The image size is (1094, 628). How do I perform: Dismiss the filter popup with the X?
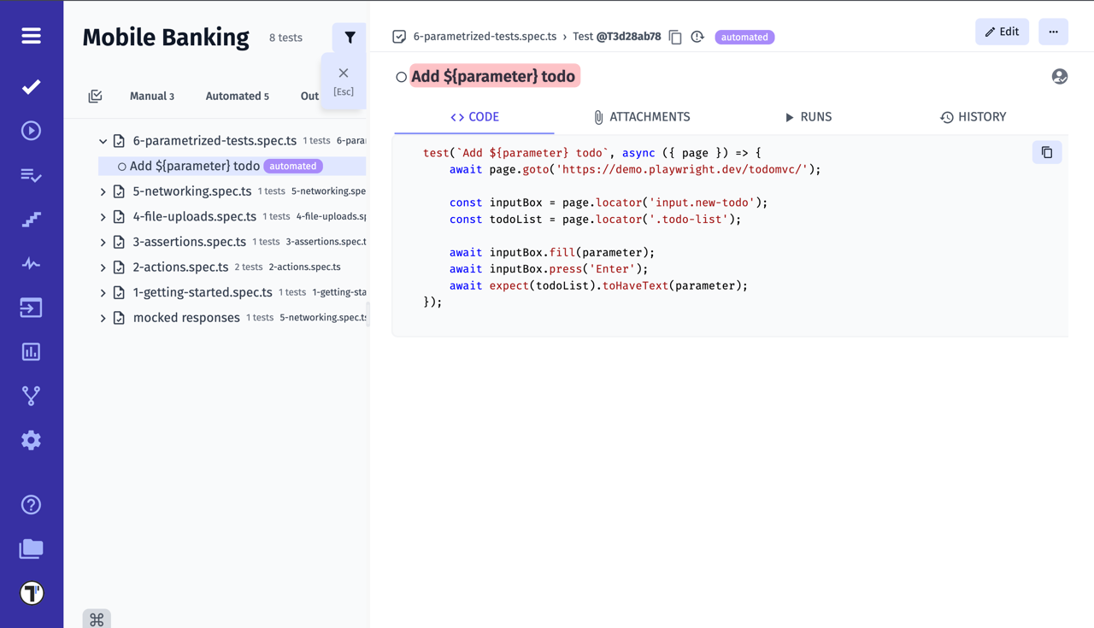pyautogui.click(x=343, y=73)
